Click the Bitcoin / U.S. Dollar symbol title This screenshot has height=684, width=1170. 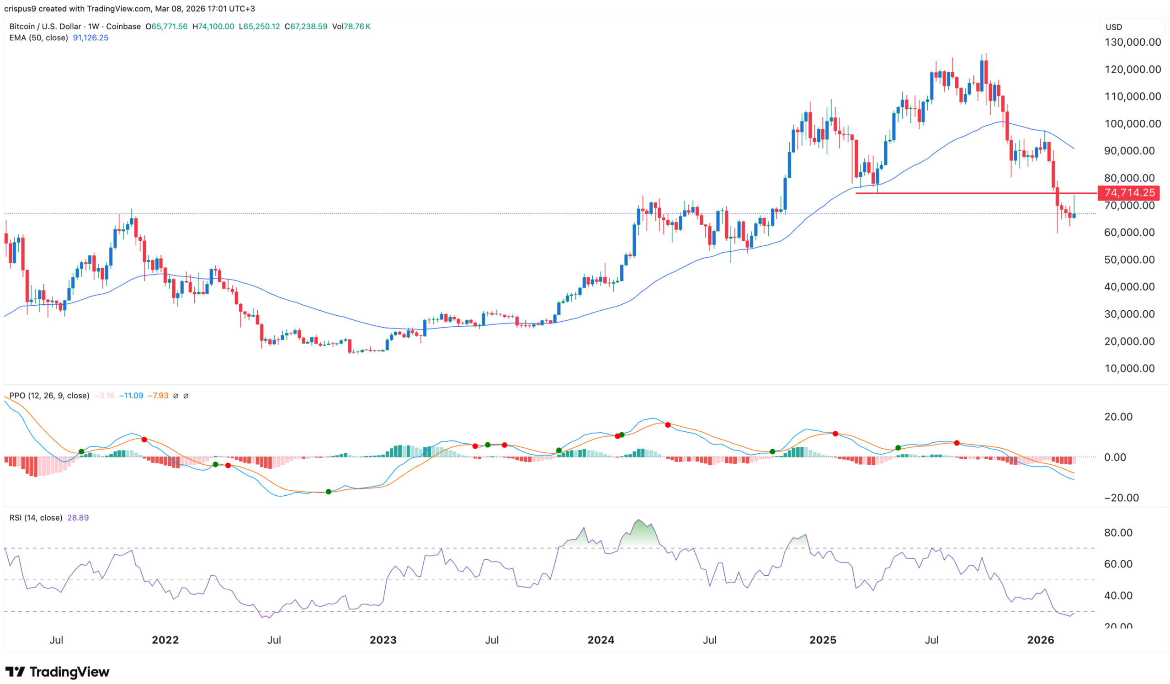coord(45,27)
